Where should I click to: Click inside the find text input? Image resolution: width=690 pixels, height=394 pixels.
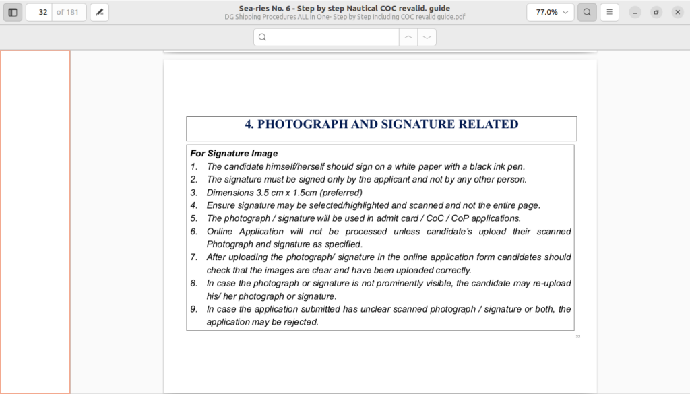(x=330, y=38)
